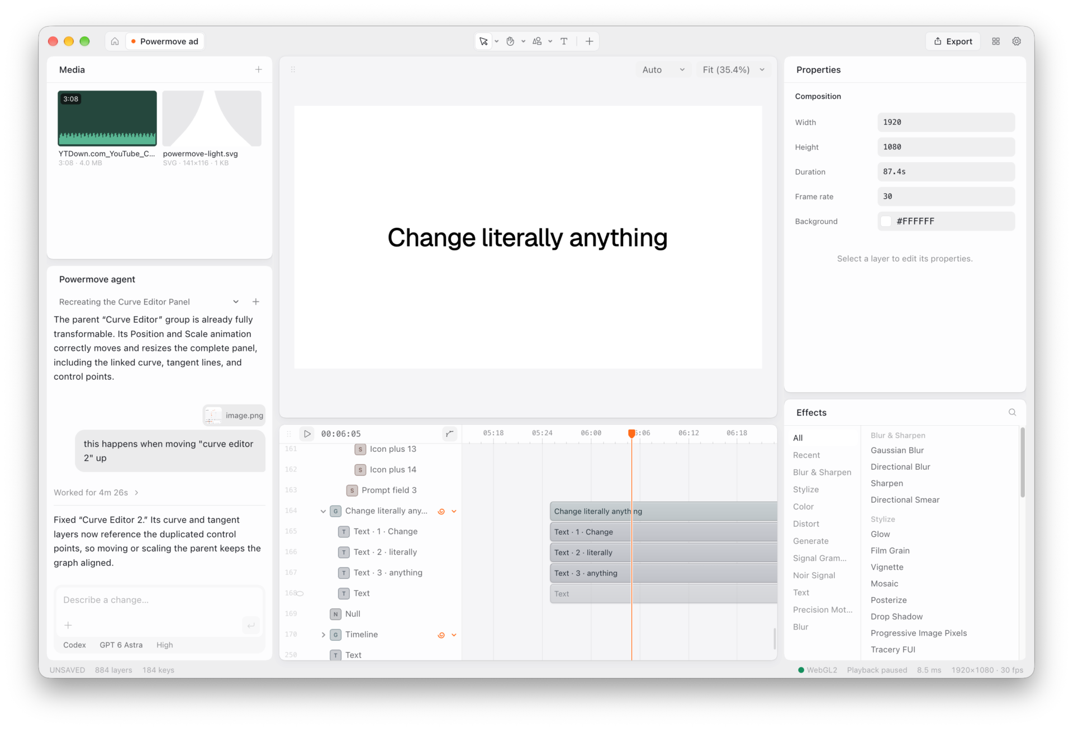Open the Auto quality dropdown

point(663,70)
